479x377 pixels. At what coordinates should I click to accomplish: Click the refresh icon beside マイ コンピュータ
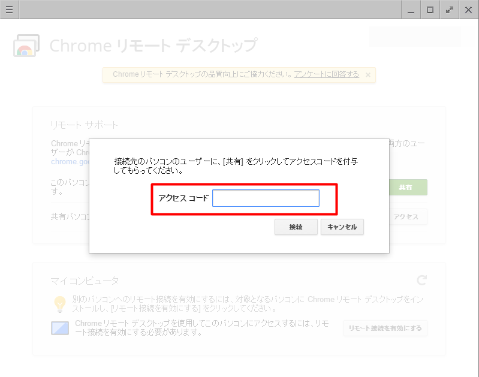pyautogui.click(x=422, y=280)
